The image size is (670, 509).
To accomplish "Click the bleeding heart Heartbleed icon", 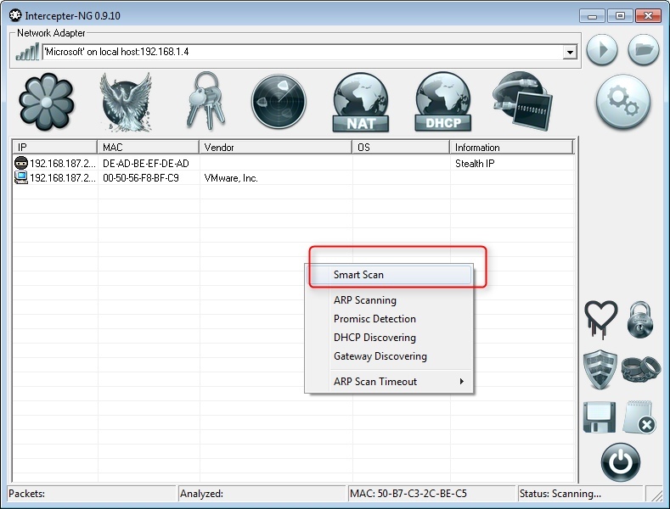I will pos(600,318).
